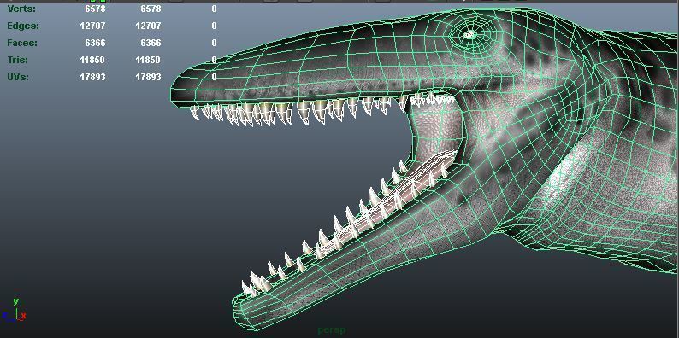679x338 pixels.
Task: Click the "Verts:" label in the poly count HUD
Action: click(21, 9)
